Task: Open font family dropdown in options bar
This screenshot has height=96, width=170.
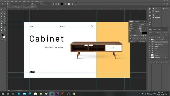Action: (16, 4)
